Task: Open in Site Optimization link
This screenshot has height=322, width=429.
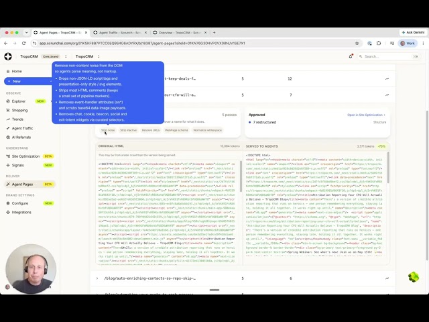Action: tap(366, 115)
